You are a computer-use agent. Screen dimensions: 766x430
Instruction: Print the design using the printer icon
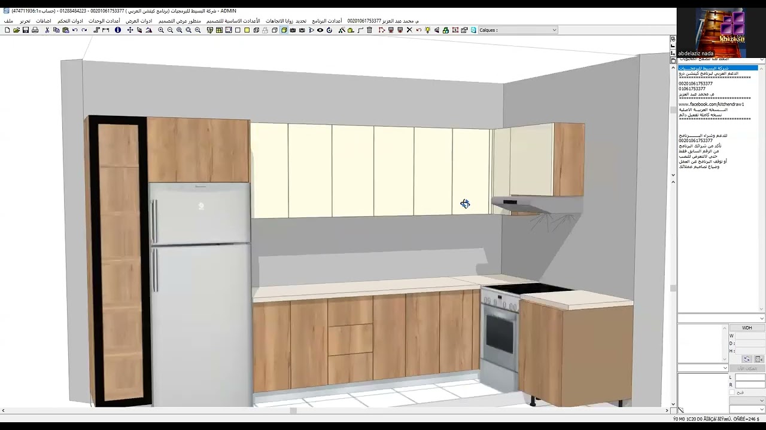click(x=35, y=30)
